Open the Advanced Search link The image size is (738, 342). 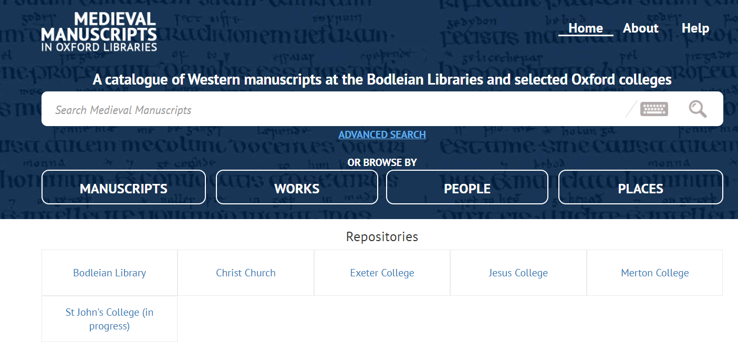coord(382,134)
